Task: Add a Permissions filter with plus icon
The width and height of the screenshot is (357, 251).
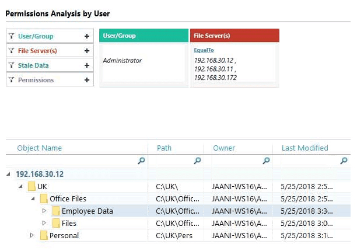Action: point(87,80)
